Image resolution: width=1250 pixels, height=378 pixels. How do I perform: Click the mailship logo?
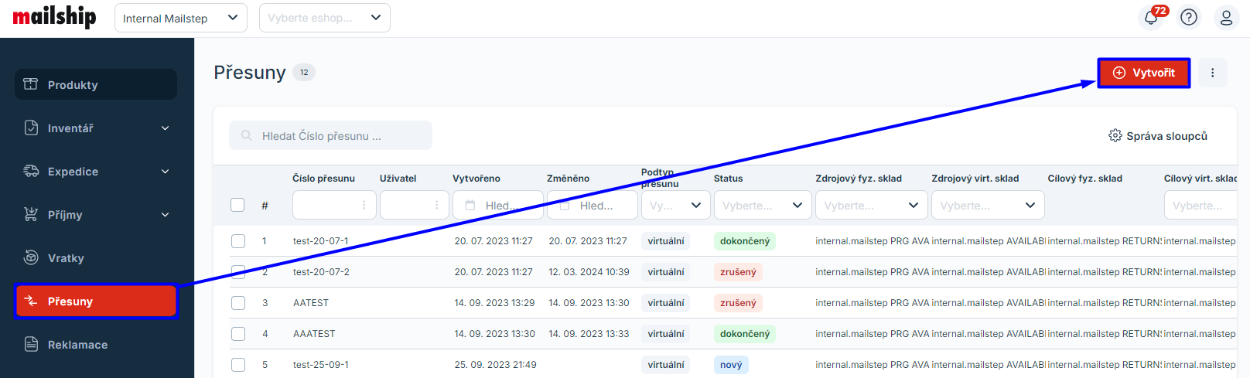pos(54,17)
